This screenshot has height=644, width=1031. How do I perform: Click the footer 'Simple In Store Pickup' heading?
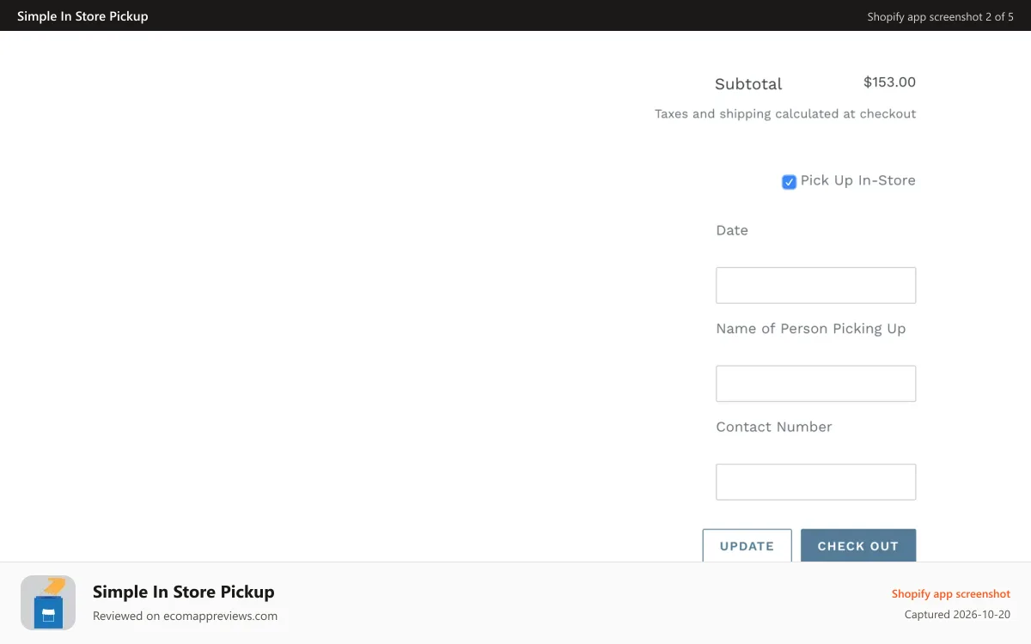(184, 592)
